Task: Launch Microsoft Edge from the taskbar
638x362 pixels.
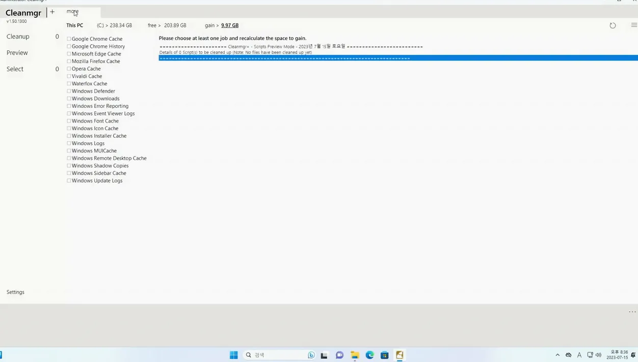Action: 369,355
